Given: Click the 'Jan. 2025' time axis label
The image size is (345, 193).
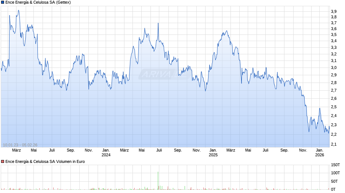Looking at the screenshot, I should (x=213, y=153).
